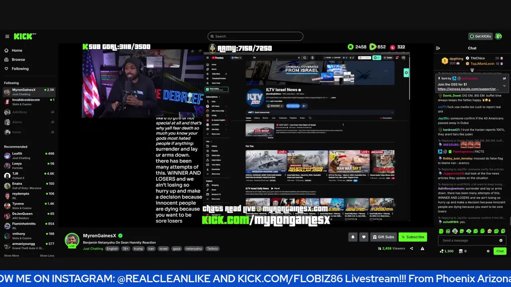511x287 pixels.
Task: Open Invalidcookiecom channel in the sidebar
Action: coord(29,102)
